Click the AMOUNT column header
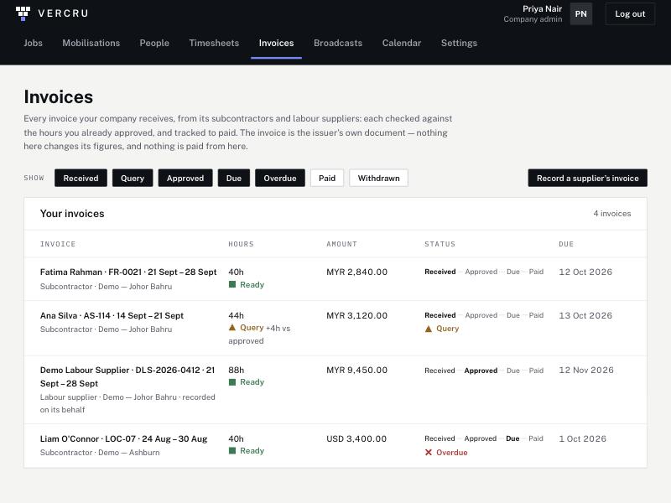 pyautogui.click(x=341, y=244)
